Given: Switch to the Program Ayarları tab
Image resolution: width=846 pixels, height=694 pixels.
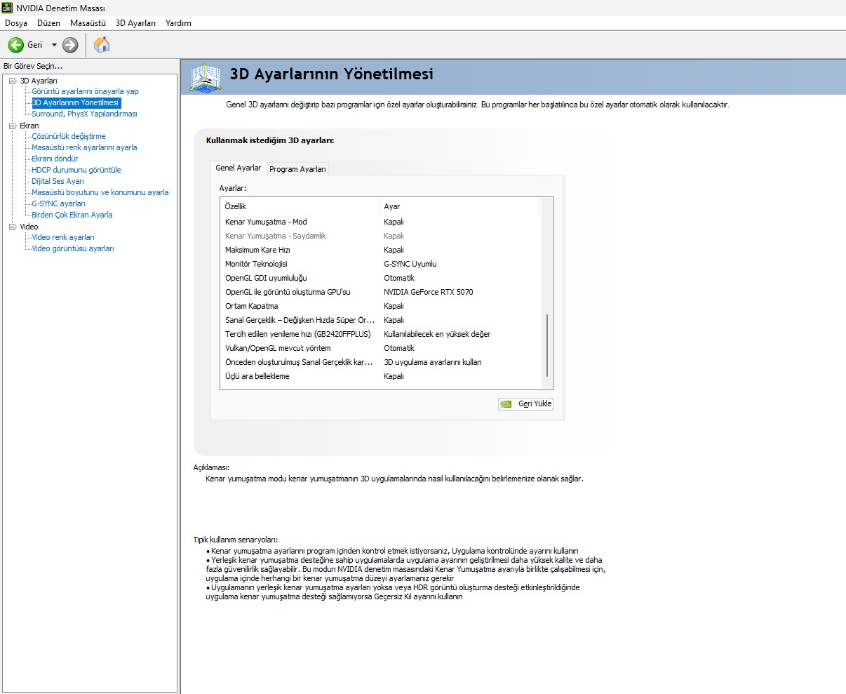Looking at the screenshot, I should click(x=297, y=169).
